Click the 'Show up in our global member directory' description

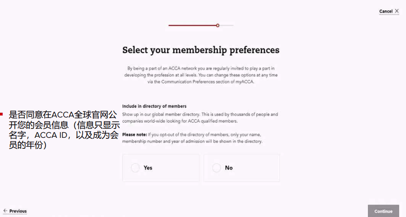[x=200, y=118]
